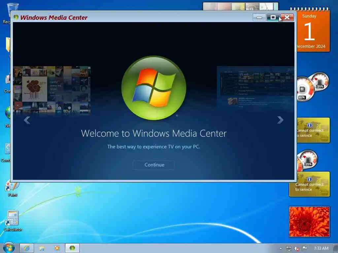Launch Internet Explorer from the taskbar
The image size is (338, 253).
(27, 248)
